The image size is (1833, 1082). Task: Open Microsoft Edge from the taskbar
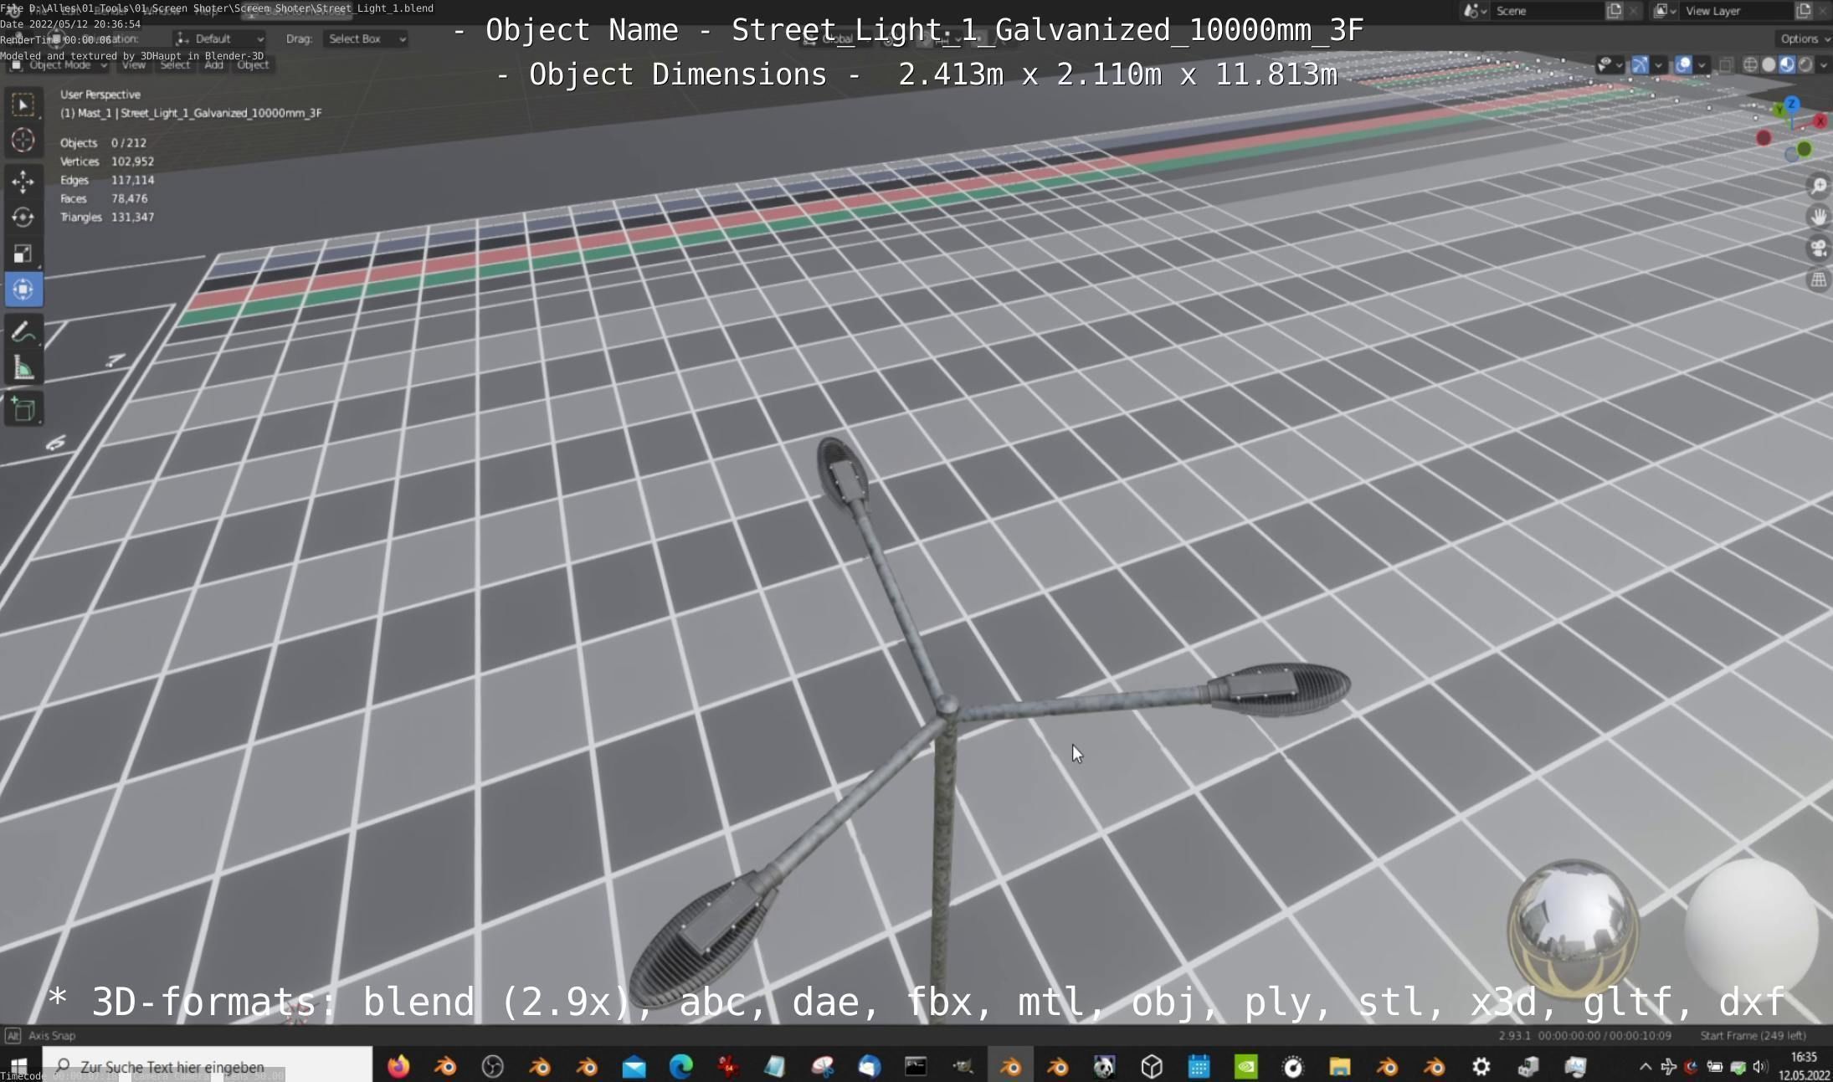tap(681, 1066)
